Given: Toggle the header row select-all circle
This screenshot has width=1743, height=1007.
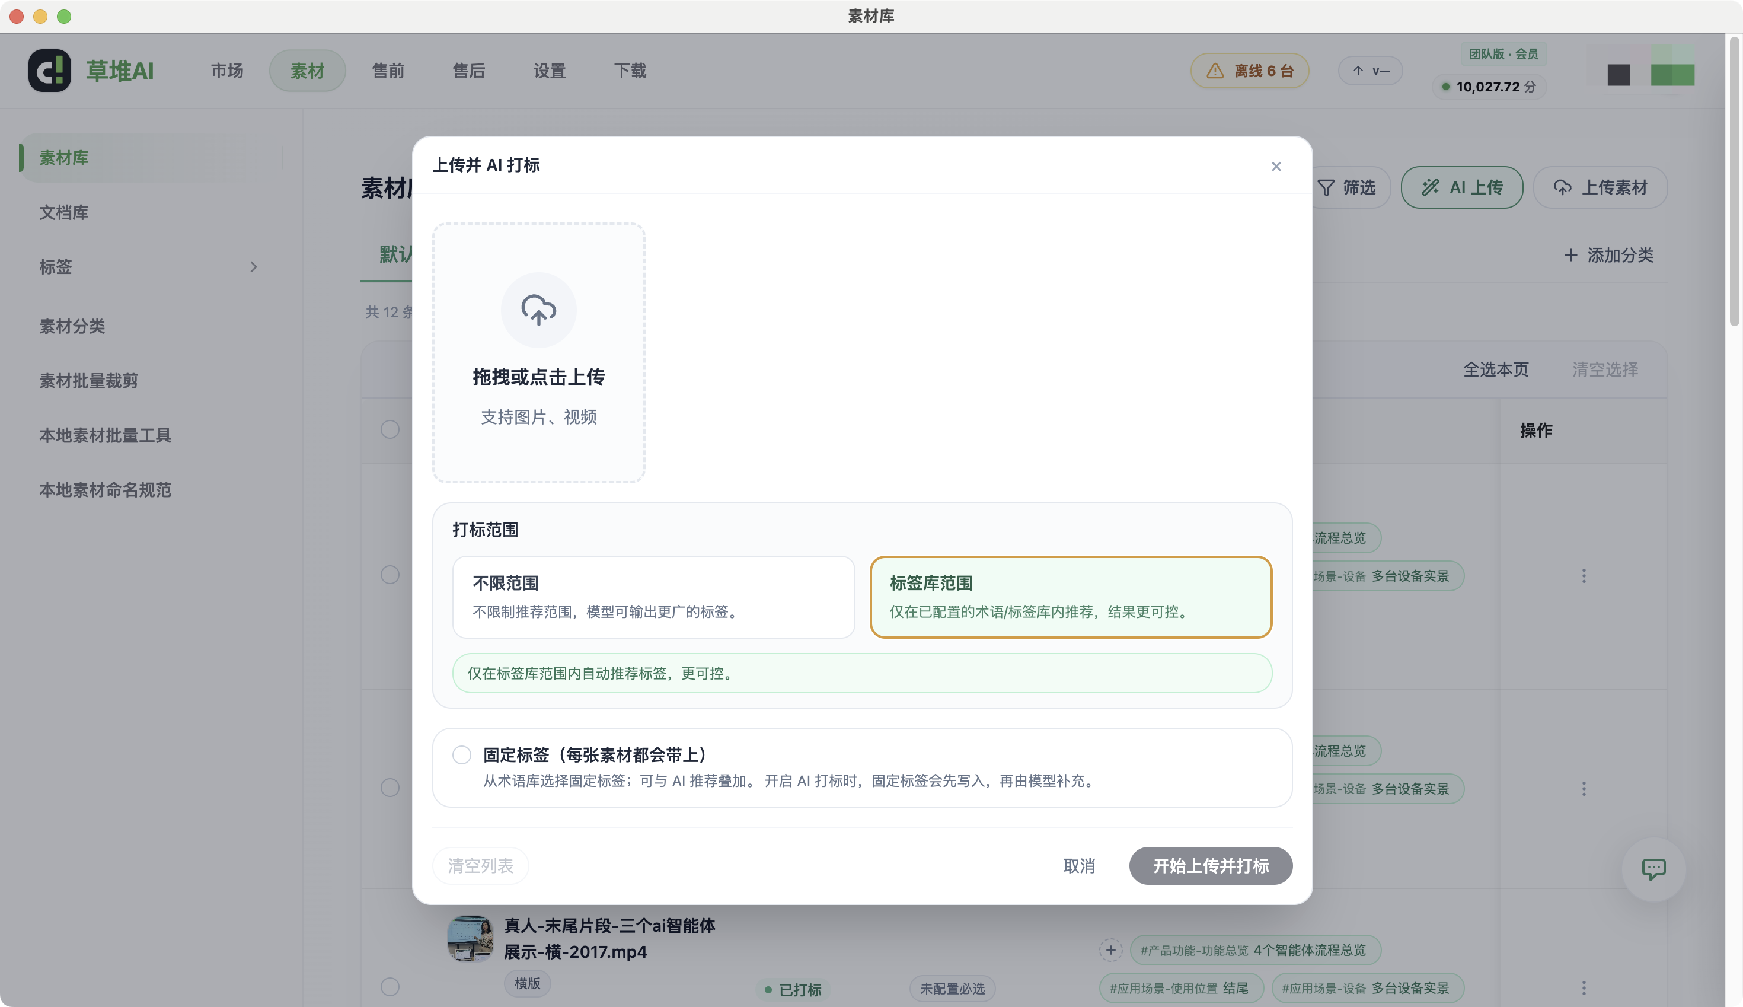Looking at the screenshot, I should (x=390, y=429).
